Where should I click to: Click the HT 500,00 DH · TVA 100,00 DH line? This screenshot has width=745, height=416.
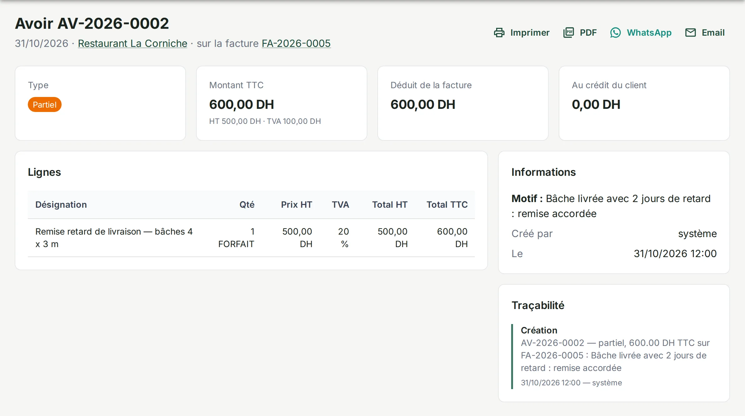(x=265, y=121)
